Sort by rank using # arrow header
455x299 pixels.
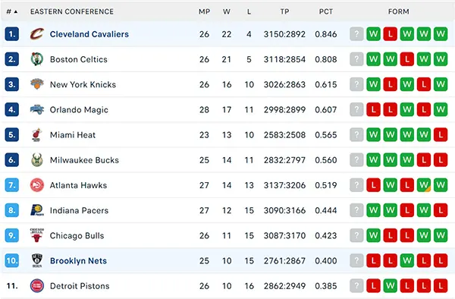(12, 11)
